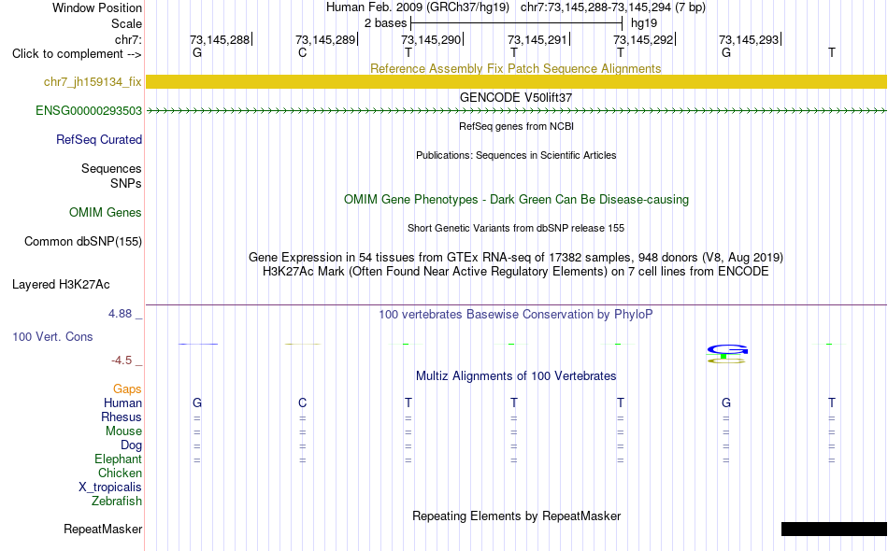The image size is (888, 551).
Task: Click the RefSeq Curated track label
Action: [99, 140]
